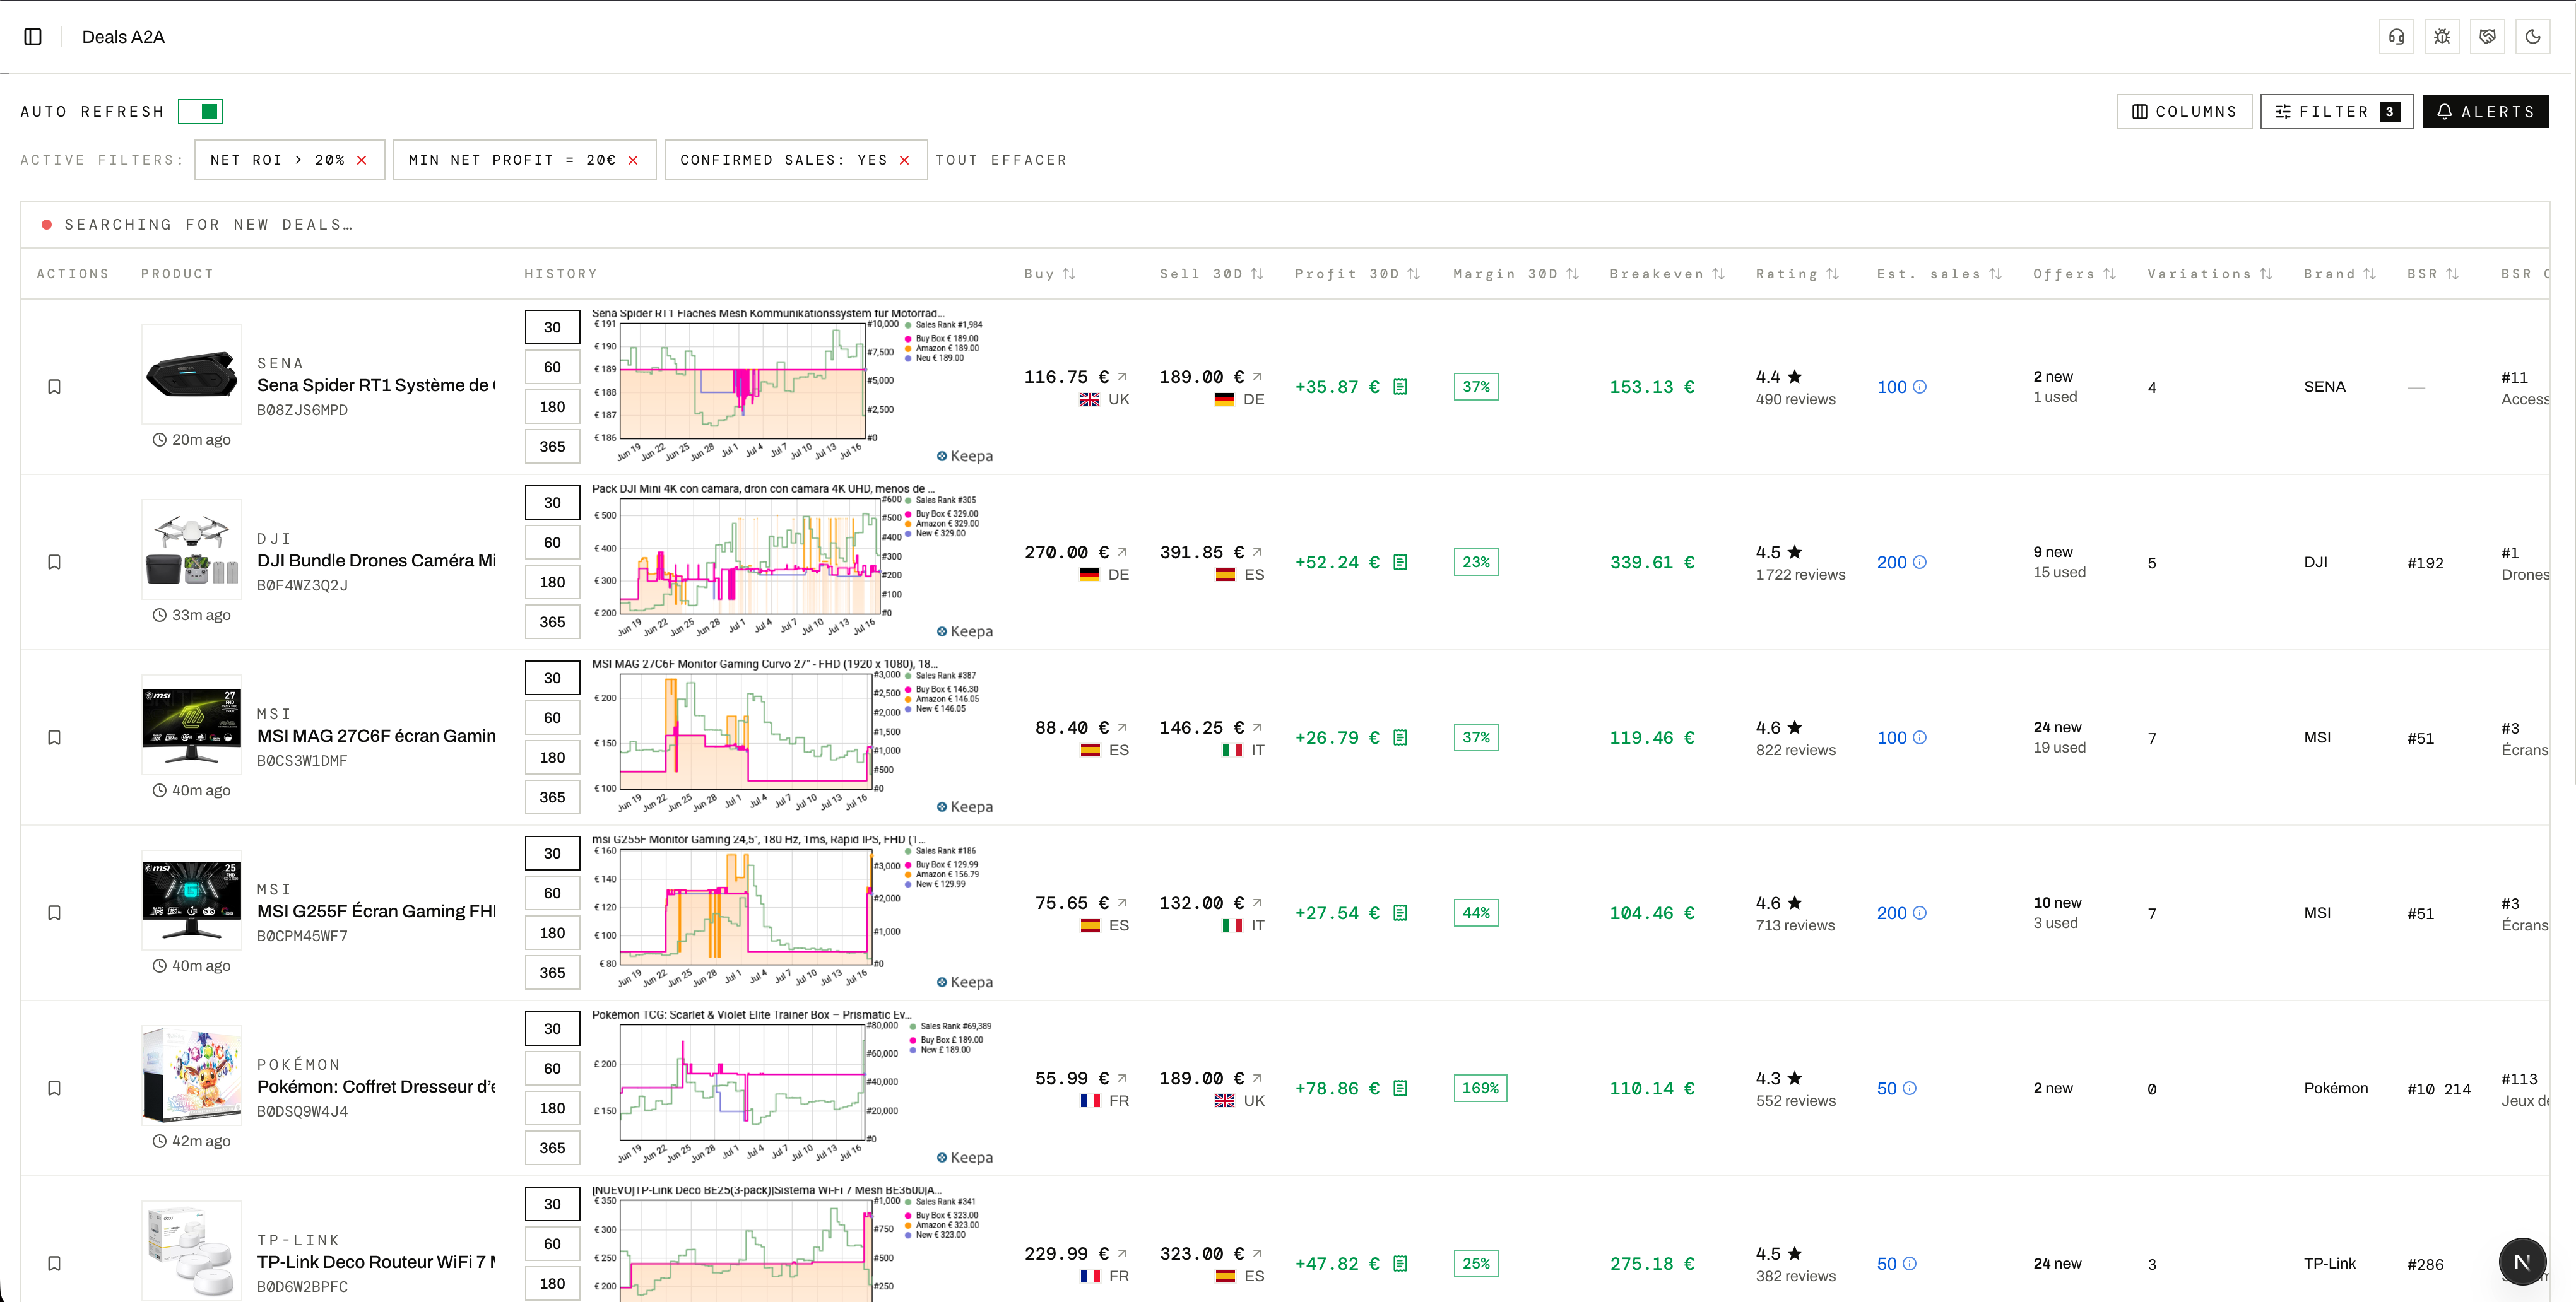Open profit details for +47.82 € TP-Link

(x=1400, y=1263)
